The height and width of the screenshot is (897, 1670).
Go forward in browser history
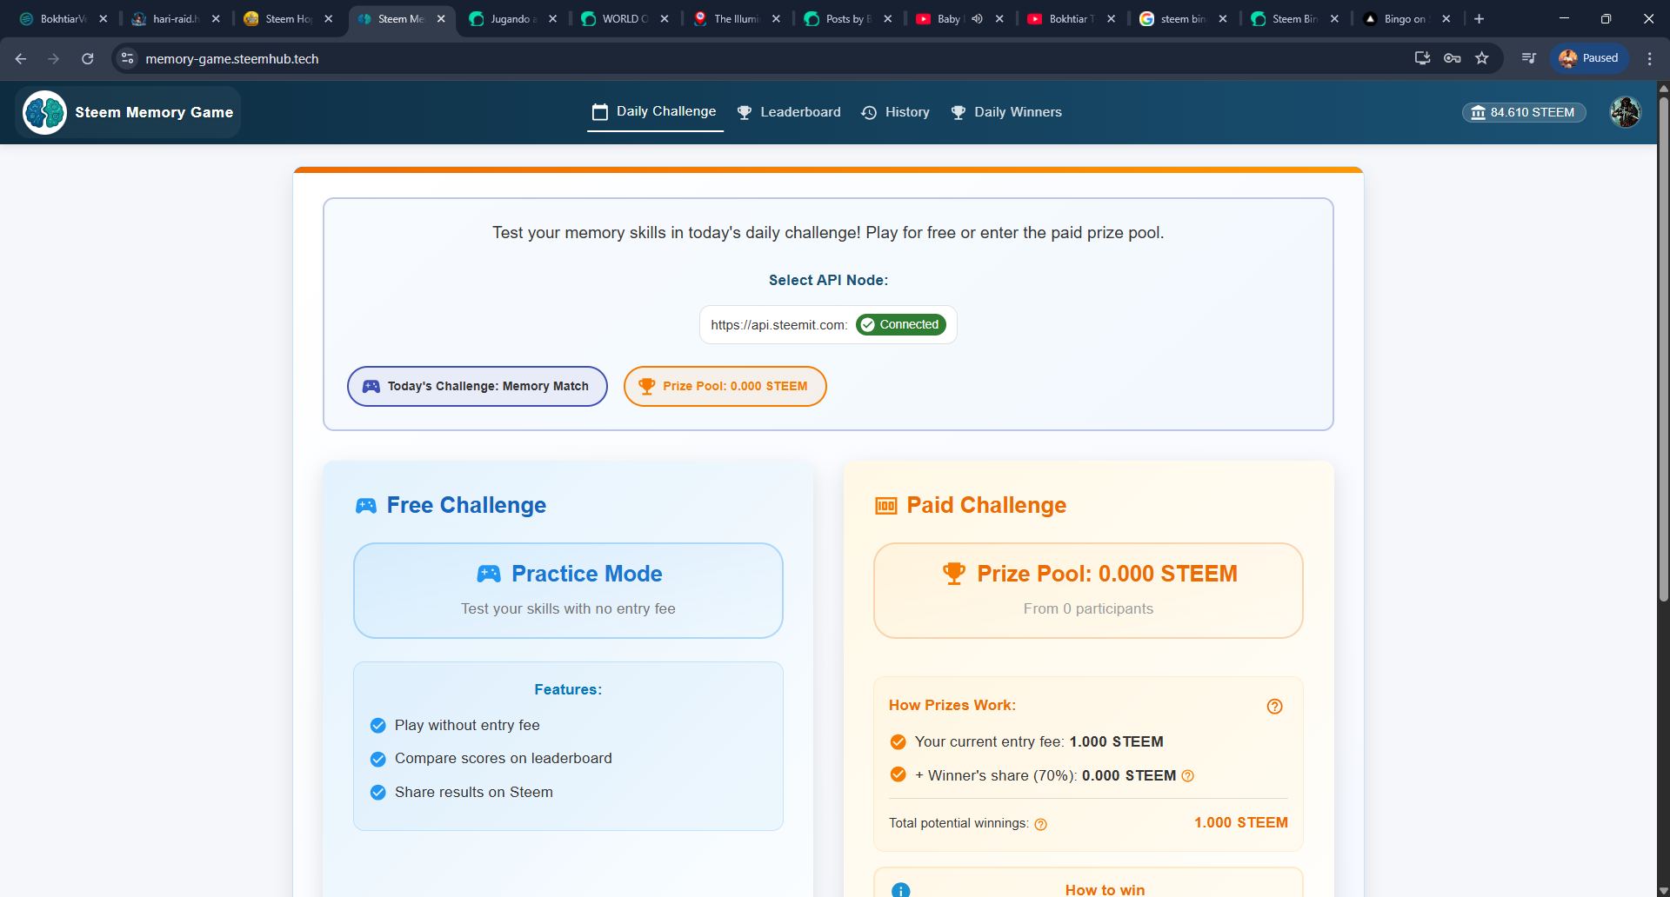coord(54,58)
